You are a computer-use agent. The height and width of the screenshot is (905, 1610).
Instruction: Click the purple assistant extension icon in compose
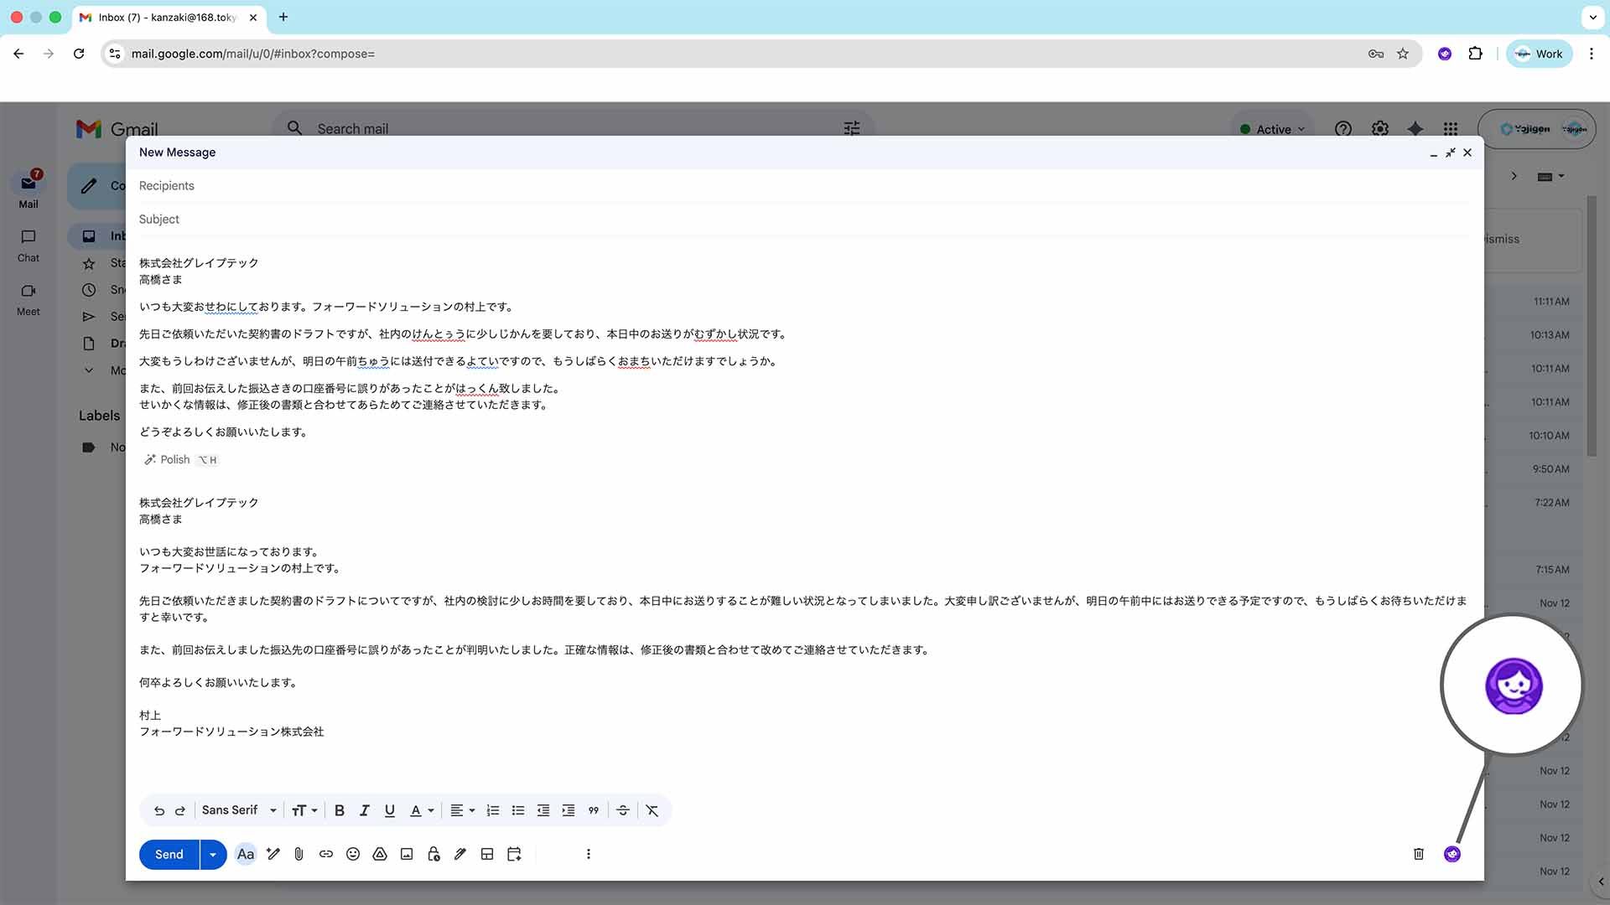coord(1452,854)
